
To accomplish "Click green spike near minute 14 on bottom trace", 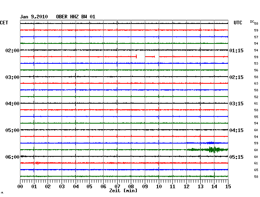I will coord(214,175).
